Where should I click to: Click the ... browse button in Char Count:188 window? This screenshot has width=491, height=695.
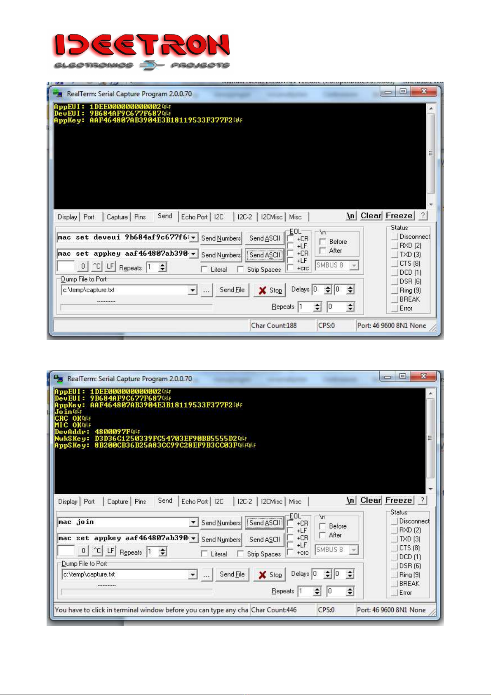pyautogui.click(x=207, y=290)
